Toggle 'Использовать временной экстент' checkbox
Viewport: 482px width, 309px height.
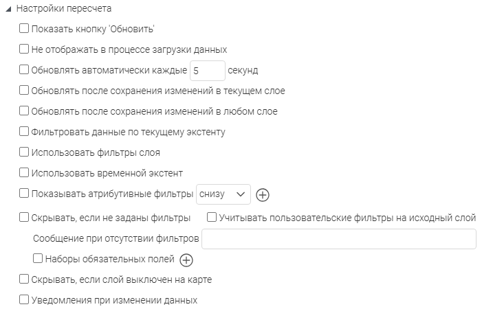(x=25, y=173)
